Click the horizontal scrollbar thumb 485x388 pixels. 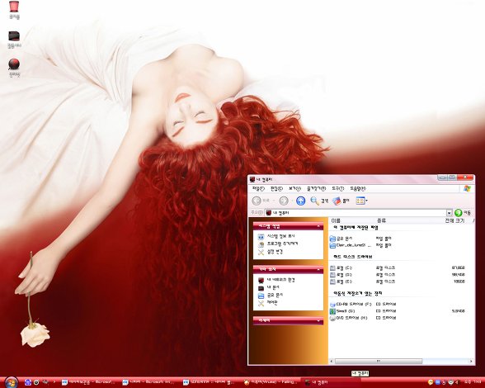pos(379,362)
